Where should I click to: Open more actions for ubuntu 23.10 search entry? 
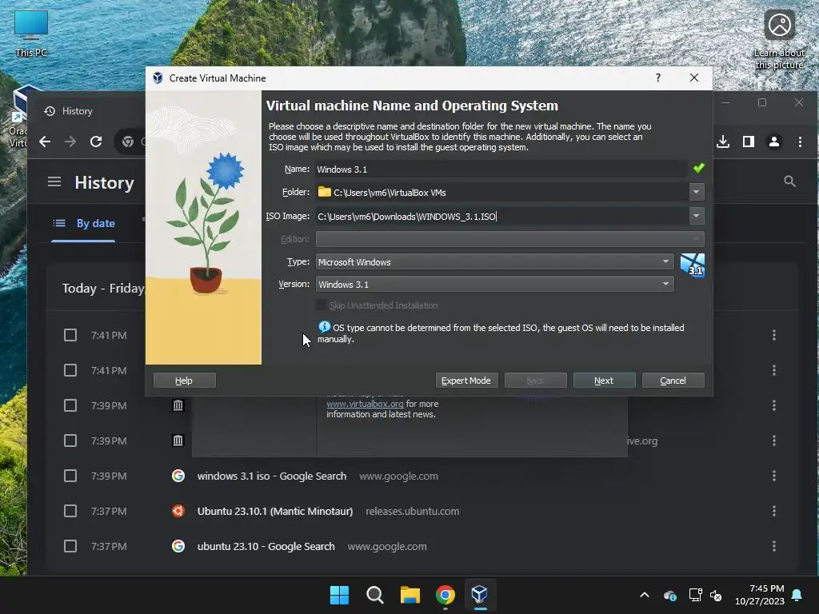[x=774, y=546]
